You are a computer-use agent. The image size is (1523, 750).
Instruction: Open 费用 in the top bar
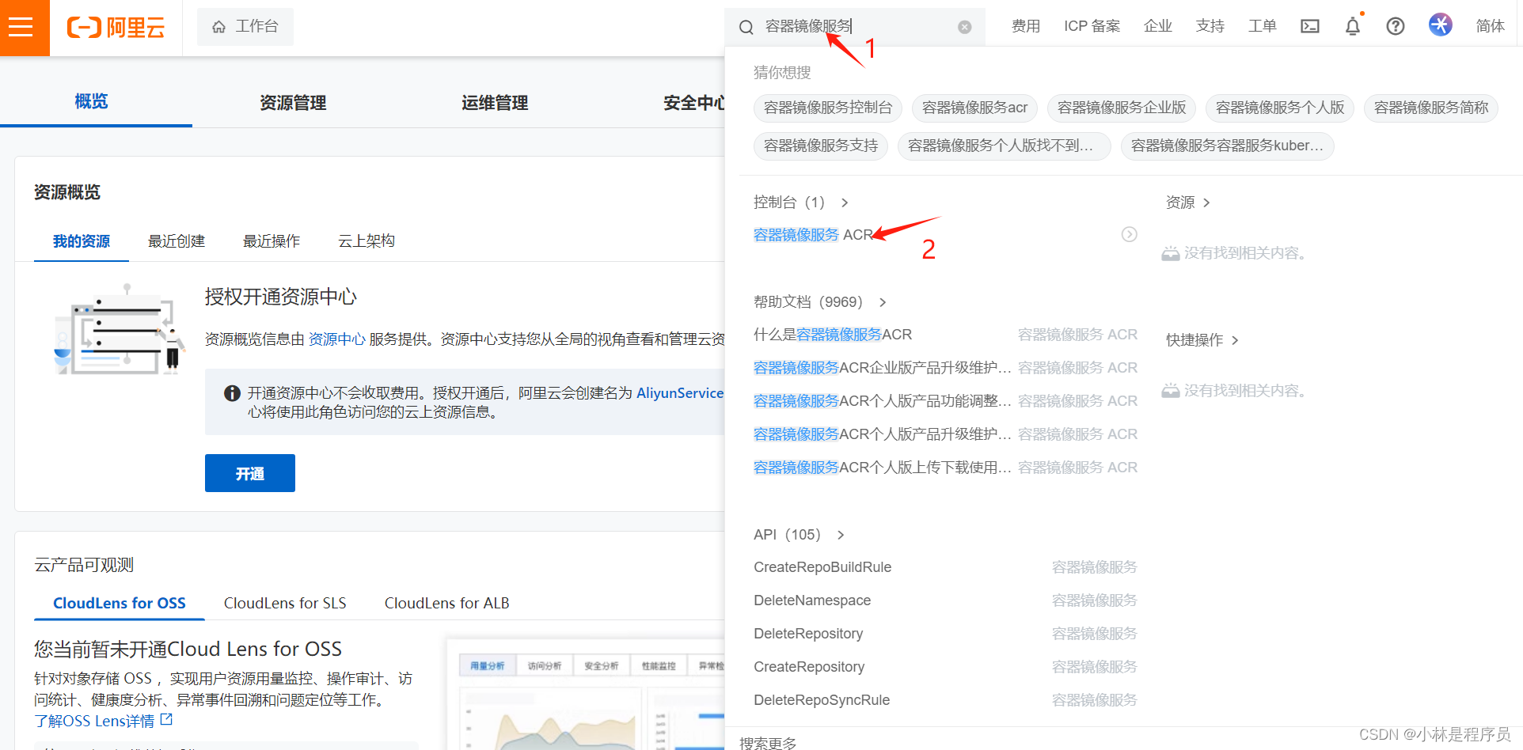1026,26
